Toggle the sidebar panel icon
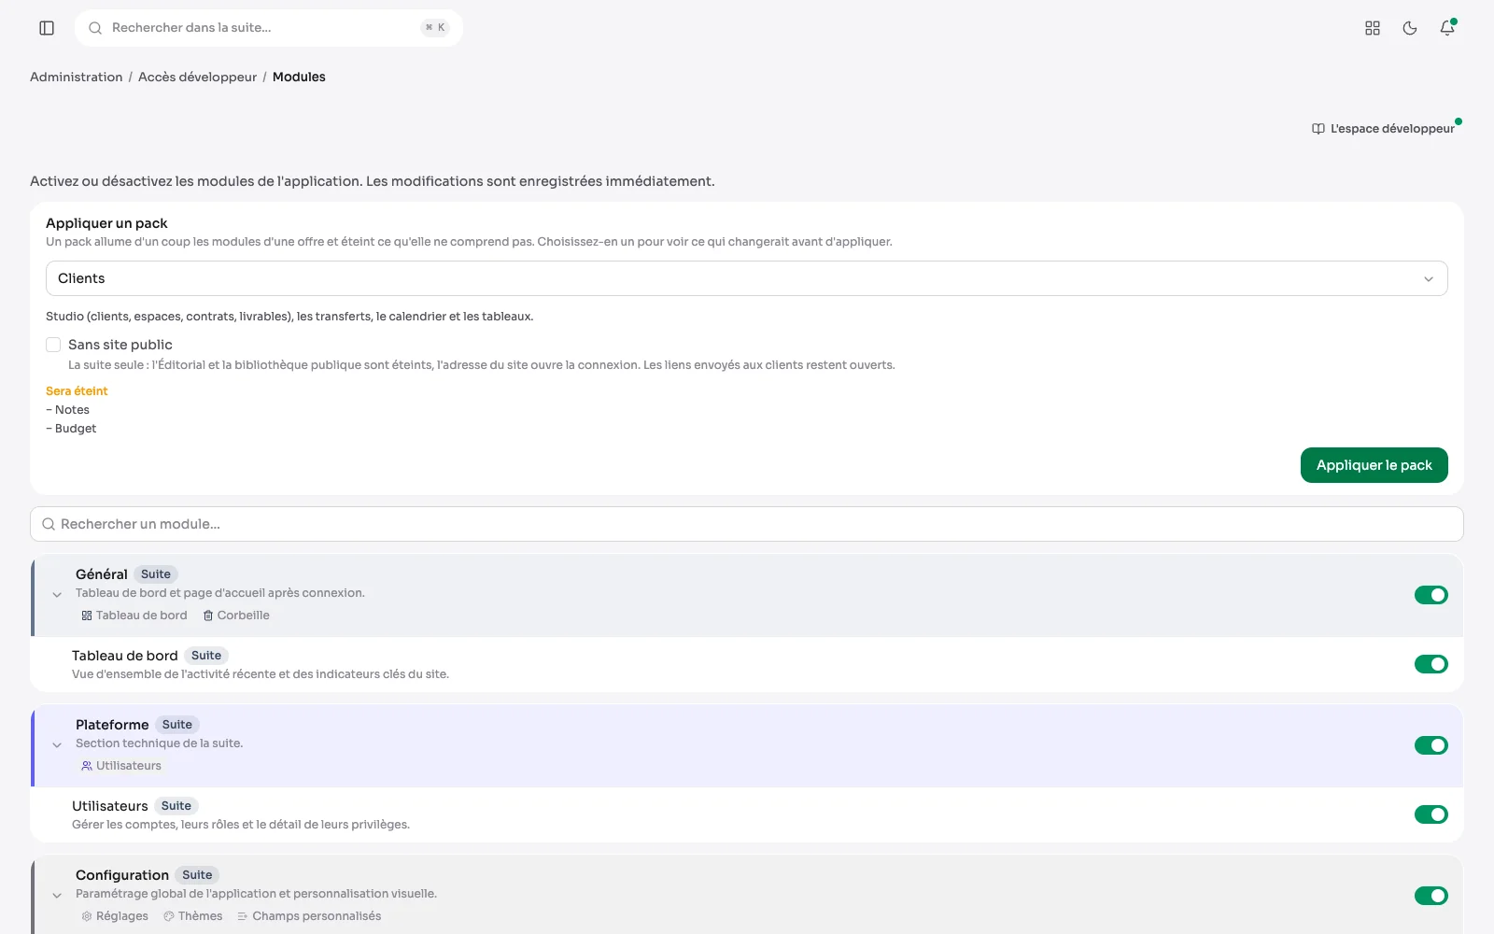 pos(47,28)
